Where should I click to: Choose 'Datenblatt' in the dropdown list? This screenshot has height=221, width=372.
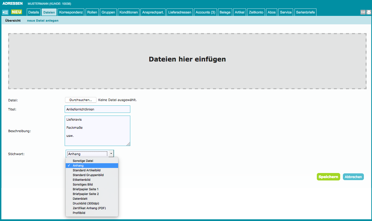[x=80, y=199]
